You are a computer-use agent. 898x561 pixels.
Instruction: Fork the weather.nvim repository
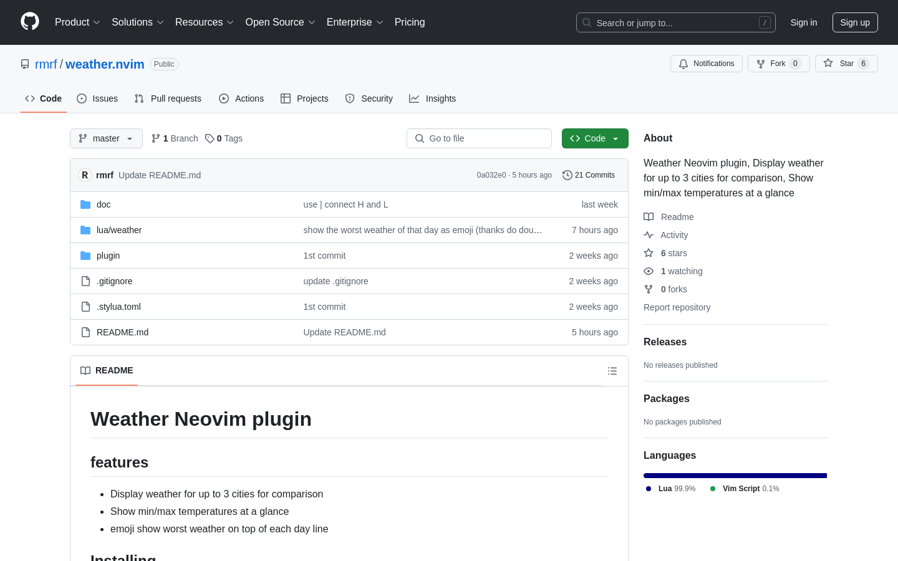pyautogui.click(x=778, y=64)
